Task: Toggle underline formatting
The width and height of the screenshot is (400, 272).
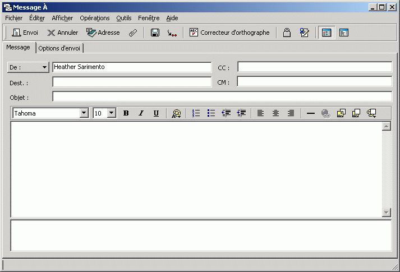Action: pyautogui.click(x=156, y=113)
